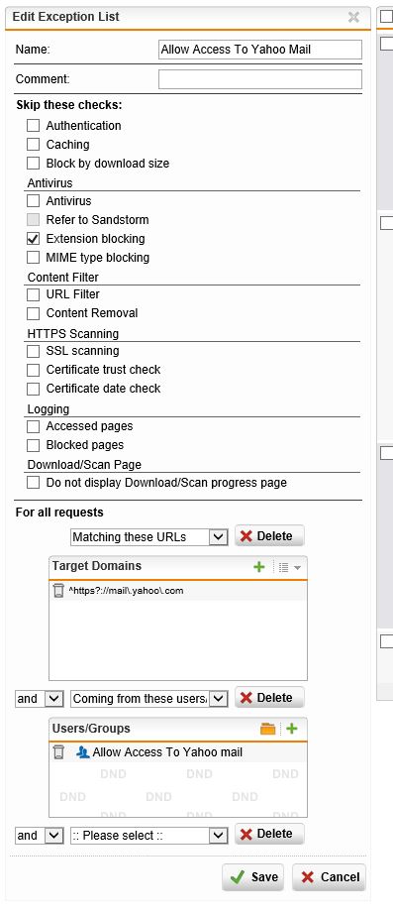Image resolution: width=393 pixels, height=914 pixels.
Task: Tick the Authentication checkbox
Action: point(34,125)
